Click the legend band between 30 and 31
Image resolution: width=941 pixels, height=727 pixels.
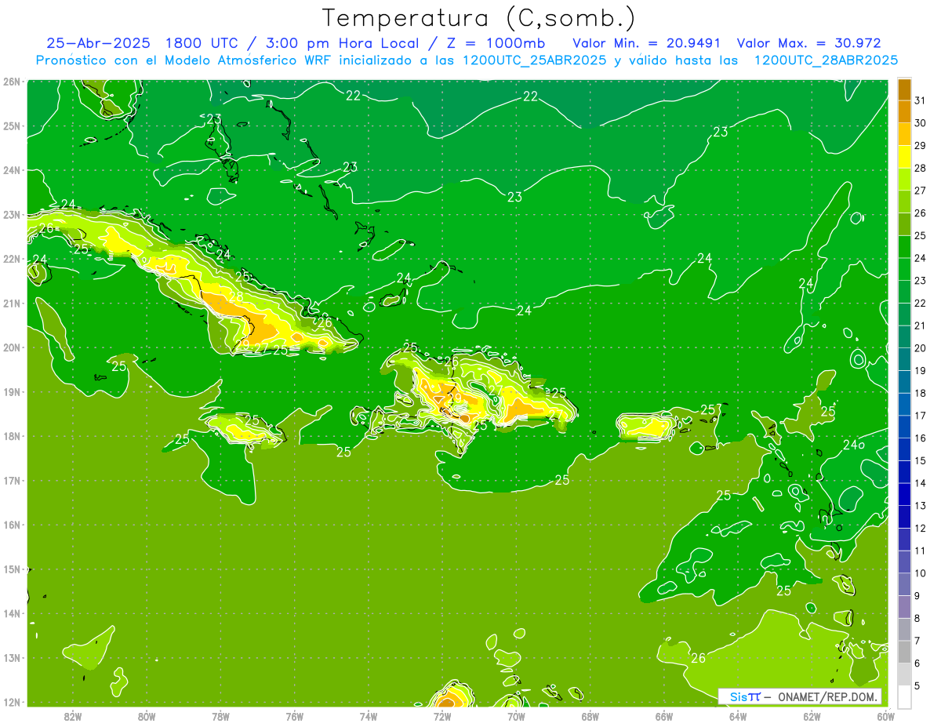[x=904, y=112]
